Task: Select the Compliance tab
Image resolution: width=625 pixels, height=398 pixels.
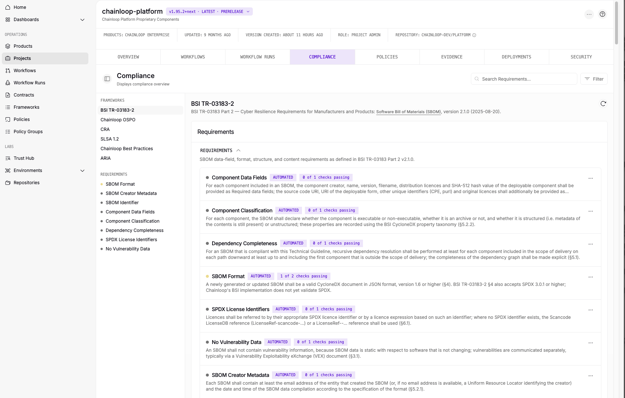Action: point(322,57)
